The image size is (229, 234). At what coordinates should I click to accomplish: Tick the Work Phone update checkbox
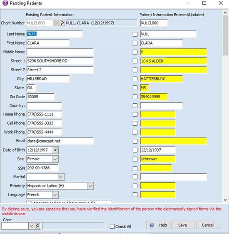pos(135,132)
